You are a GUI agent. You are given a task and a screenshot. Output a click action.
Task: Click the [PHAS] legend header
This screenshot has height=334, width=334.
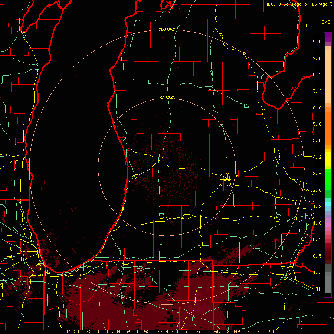[314, 26]
